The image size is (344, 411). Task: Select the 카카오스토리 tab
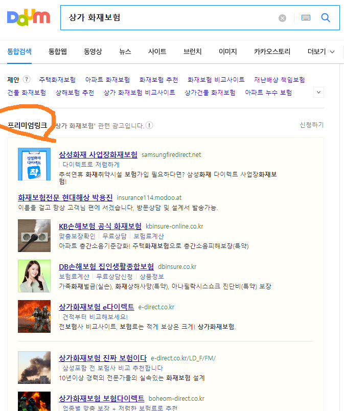tap(272, 51)
